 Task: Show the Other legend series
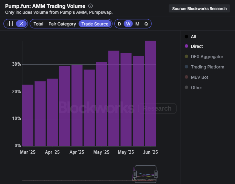point(193,87)
